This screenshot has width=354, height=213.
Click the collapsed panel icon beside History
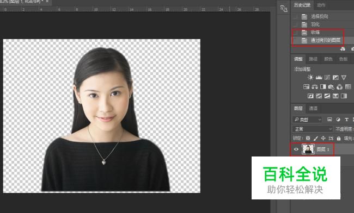[284, 9]
